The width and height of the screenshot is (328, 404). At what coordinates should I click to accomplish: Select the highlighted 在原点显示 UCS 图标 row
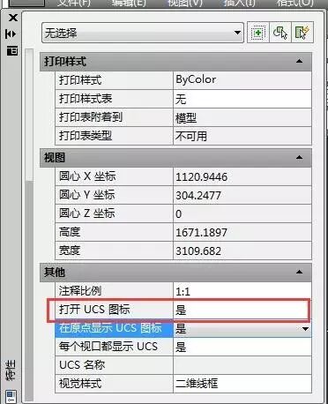[x=114, y=328]
